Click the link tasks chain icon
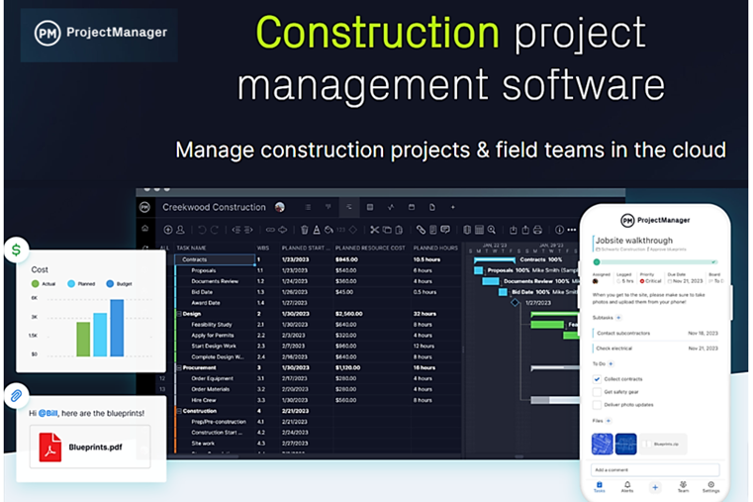Viewport: 753px width, 502px height. point(270,230)
